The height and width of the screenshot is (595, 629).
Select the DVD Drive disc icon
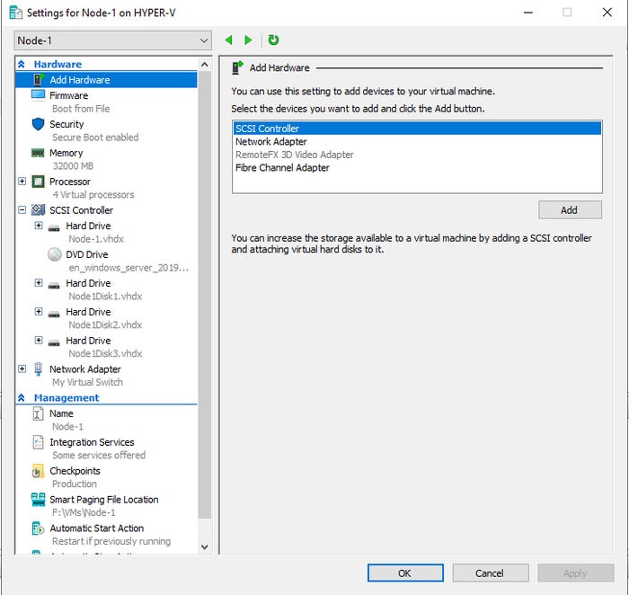point(54,254)
